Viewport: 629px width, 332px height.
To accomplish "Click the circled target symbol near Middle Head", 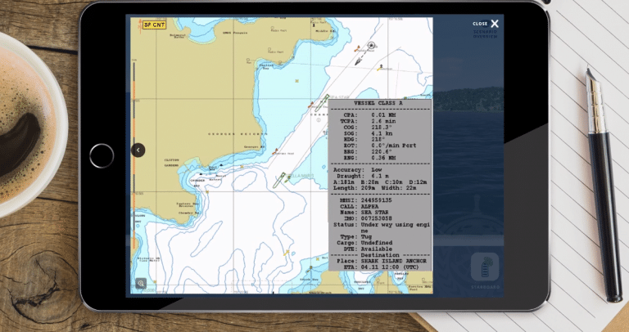I will coord(371,45).
